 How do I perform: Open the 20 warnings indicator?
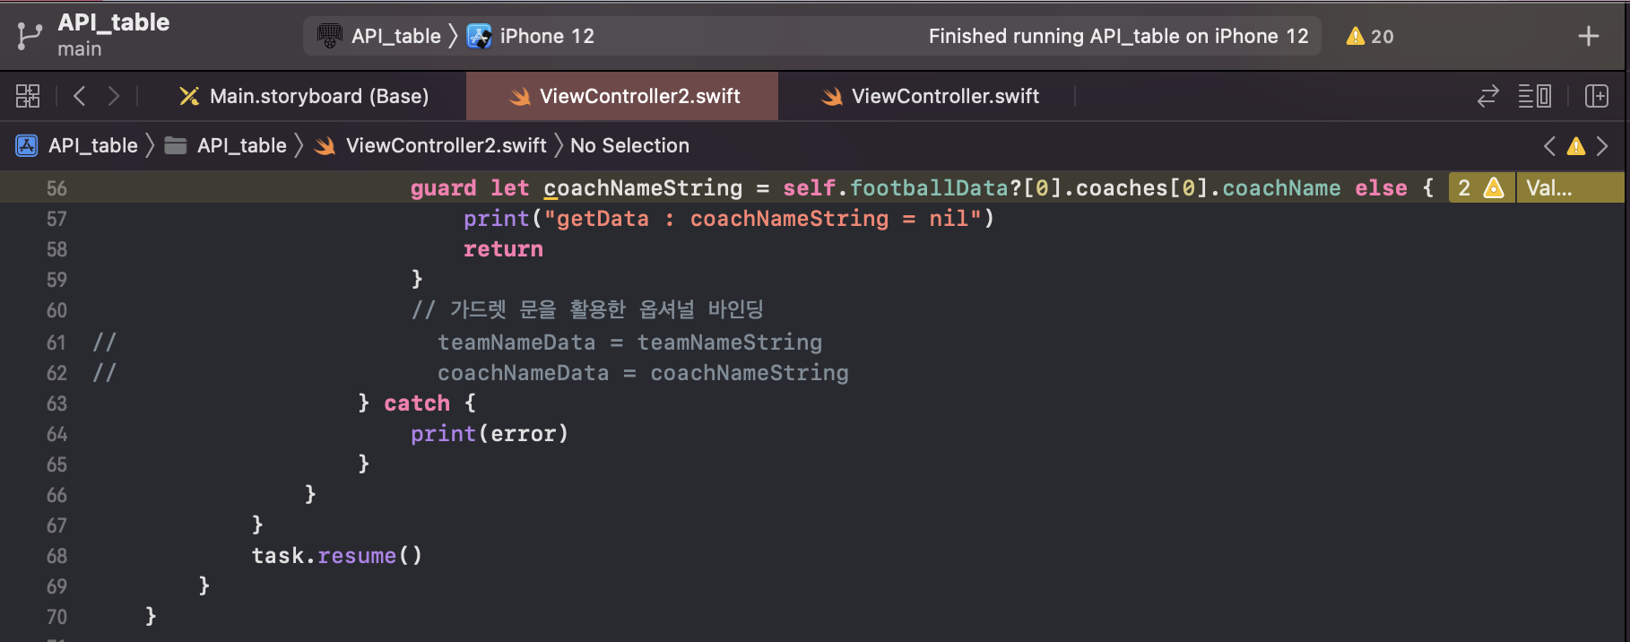click(1370, 36)
